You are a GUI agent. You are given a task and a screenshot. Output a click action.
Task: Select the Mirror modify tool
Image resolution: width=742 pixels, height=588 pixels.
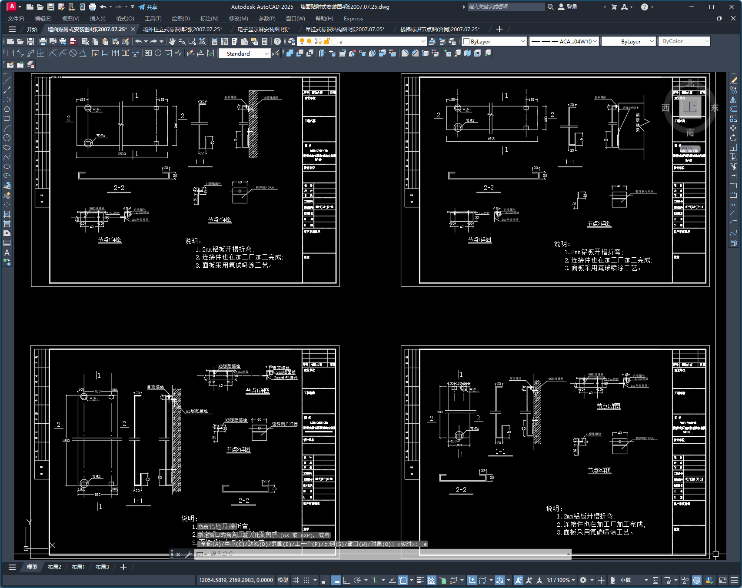pyautogui.click(x=733, y=100)
